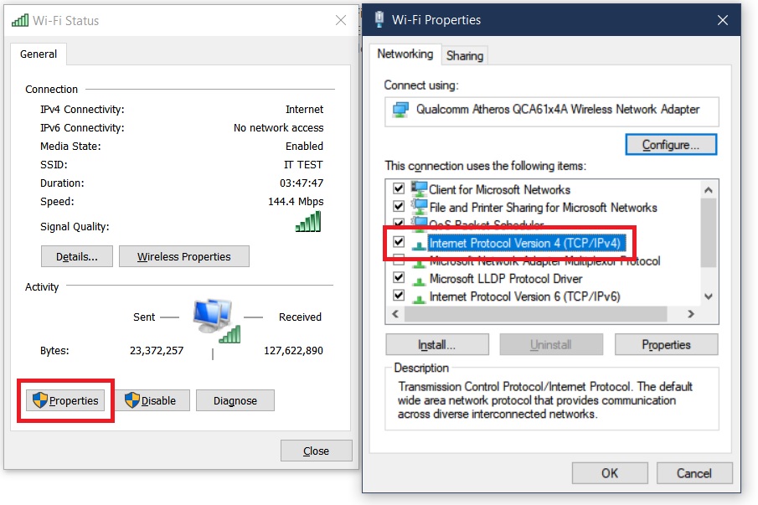Viewport: 758px width, 505px height.
Task: Click the Client for Microsoft Networks icon
Action: pos(419,189)
